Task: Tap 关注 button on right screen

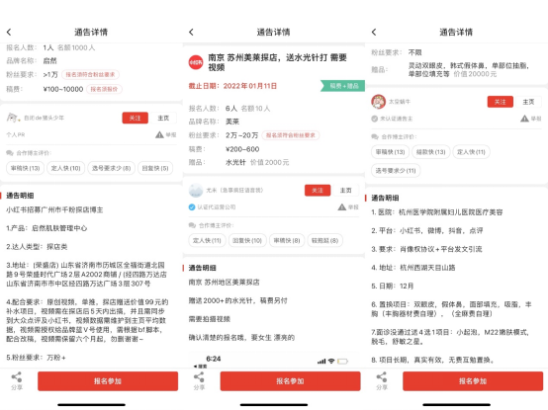Action: point(501,102)
